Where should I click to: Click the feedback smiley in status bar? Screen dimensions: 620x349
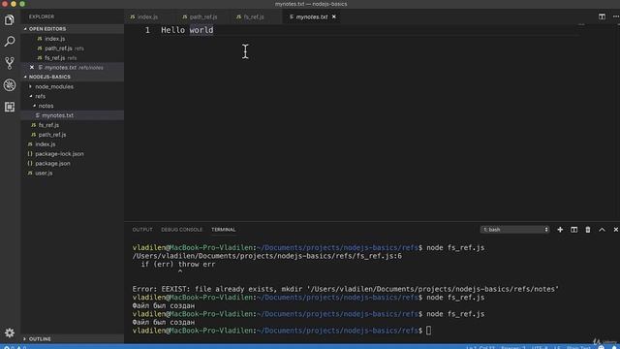tap(602, 347)
